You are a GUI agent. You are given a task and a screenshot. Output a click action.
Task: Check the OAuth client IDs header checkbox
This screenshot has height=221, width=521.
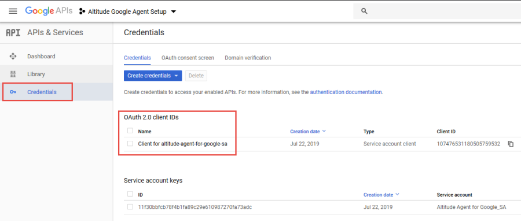point(130,131)
